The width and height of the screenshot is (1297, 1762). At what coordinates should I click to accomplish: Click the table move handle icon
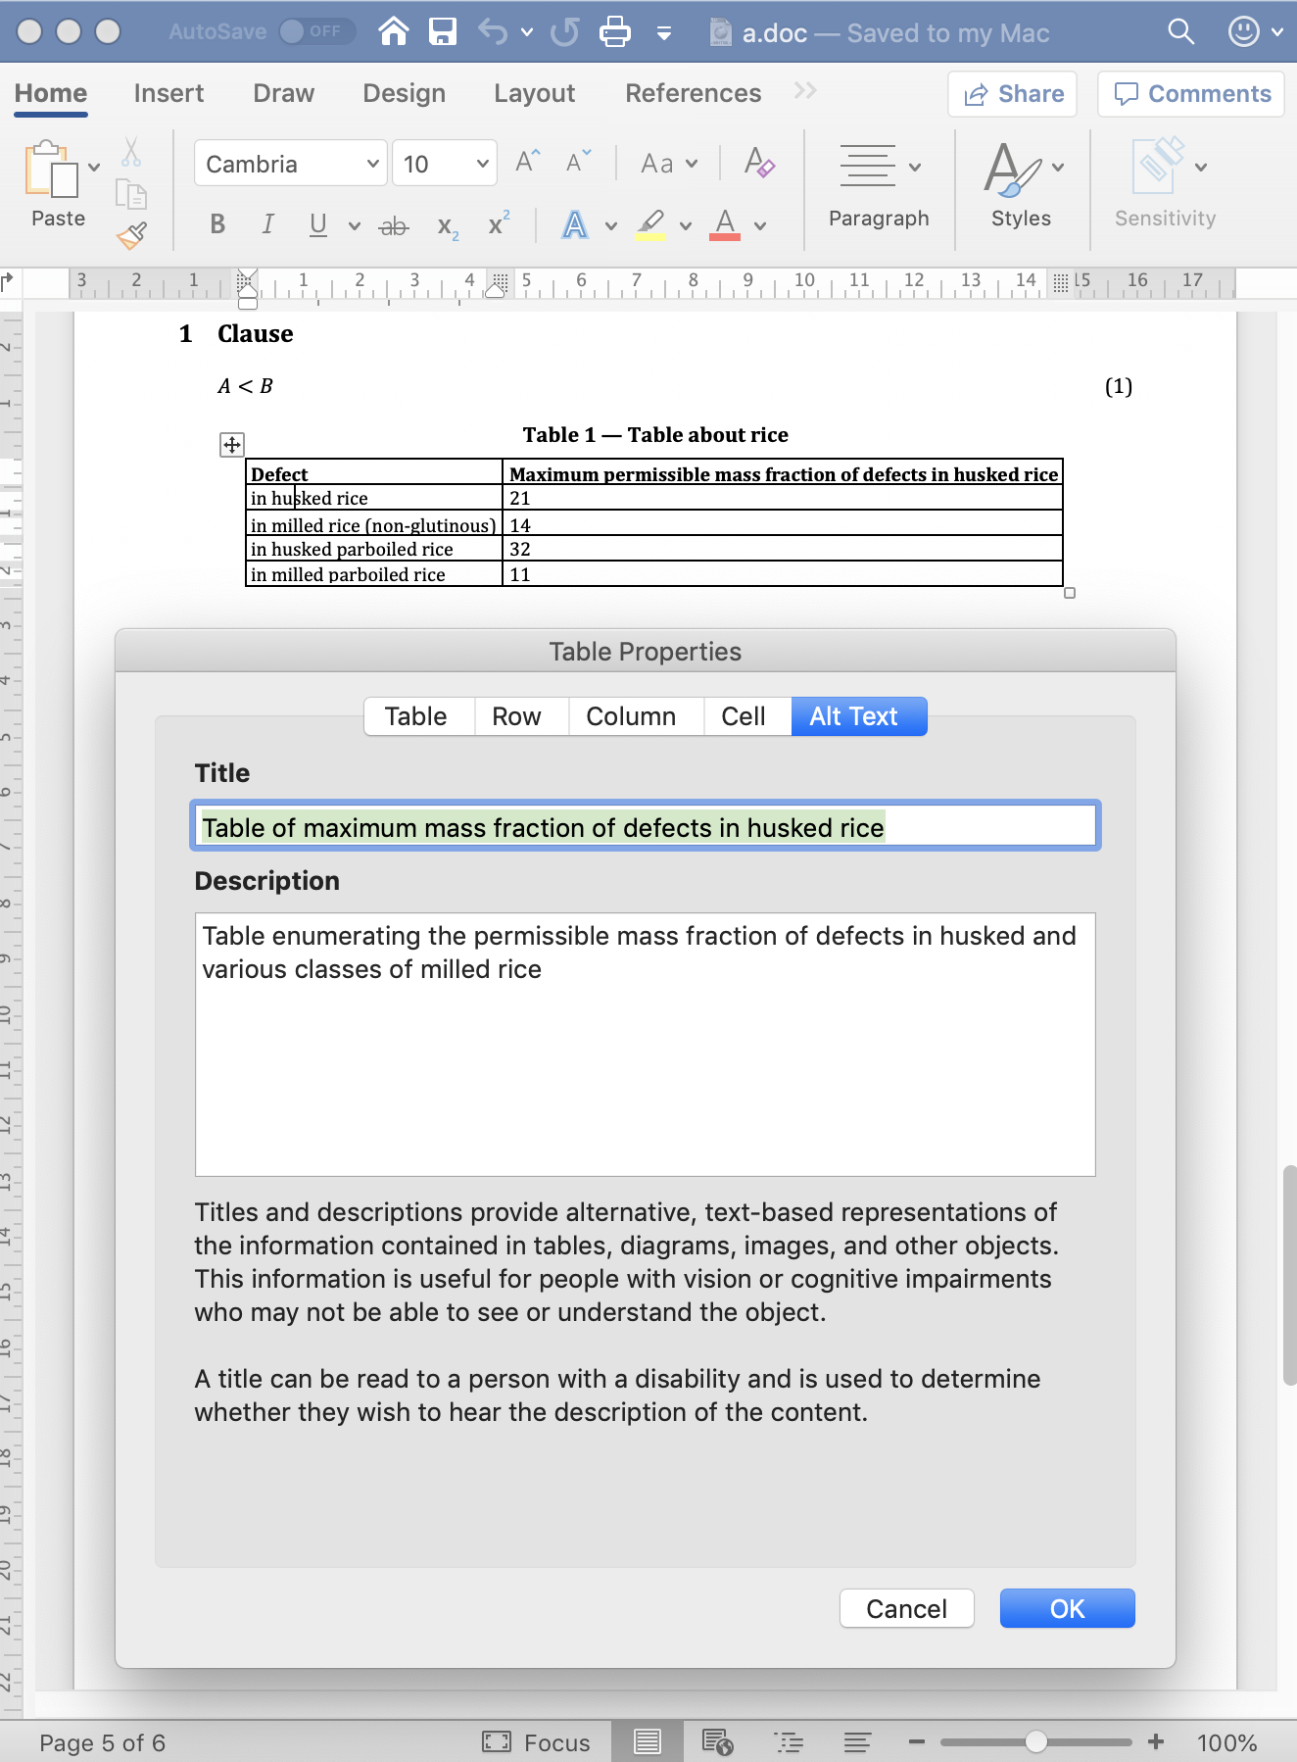pos(231,445)
